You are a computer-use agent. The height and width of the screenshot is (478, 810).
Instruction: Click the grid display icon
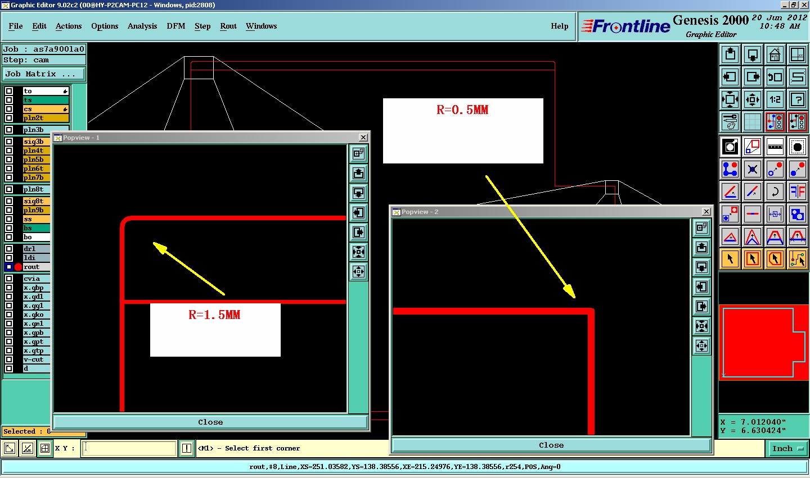(x=753, y=122)
